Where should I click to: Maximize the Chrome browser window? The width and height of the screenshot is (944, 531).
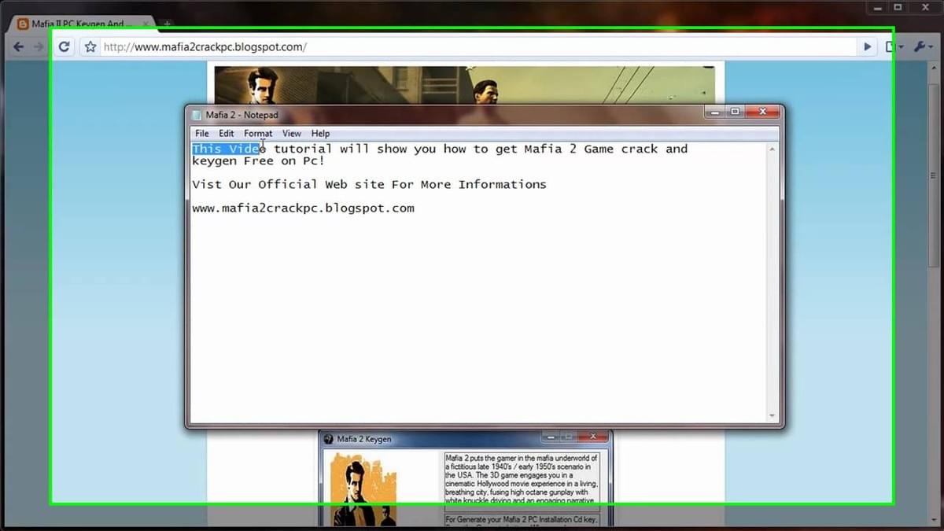coord(898,7)
